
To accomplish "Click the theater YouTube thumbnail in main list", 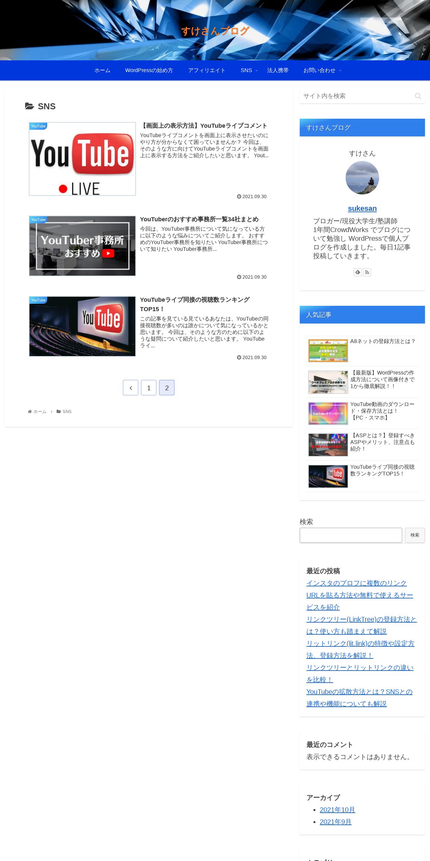I will point(82,326).
